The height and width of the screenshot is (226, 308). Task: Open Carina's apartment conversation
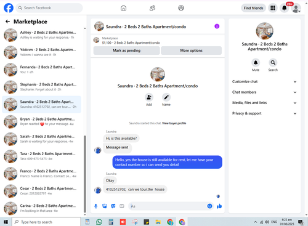pyautogui.click(x=41, y=208)
